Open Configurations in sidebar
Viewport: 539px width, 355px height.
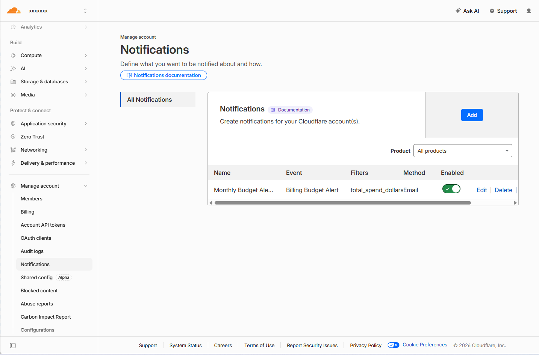(x=38, y=330)
